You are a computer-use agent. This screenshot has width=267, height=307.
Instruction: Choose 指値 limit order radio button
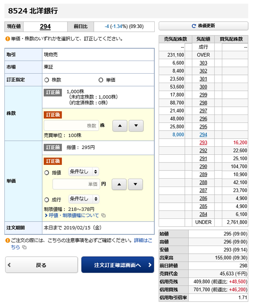(46, 173)
